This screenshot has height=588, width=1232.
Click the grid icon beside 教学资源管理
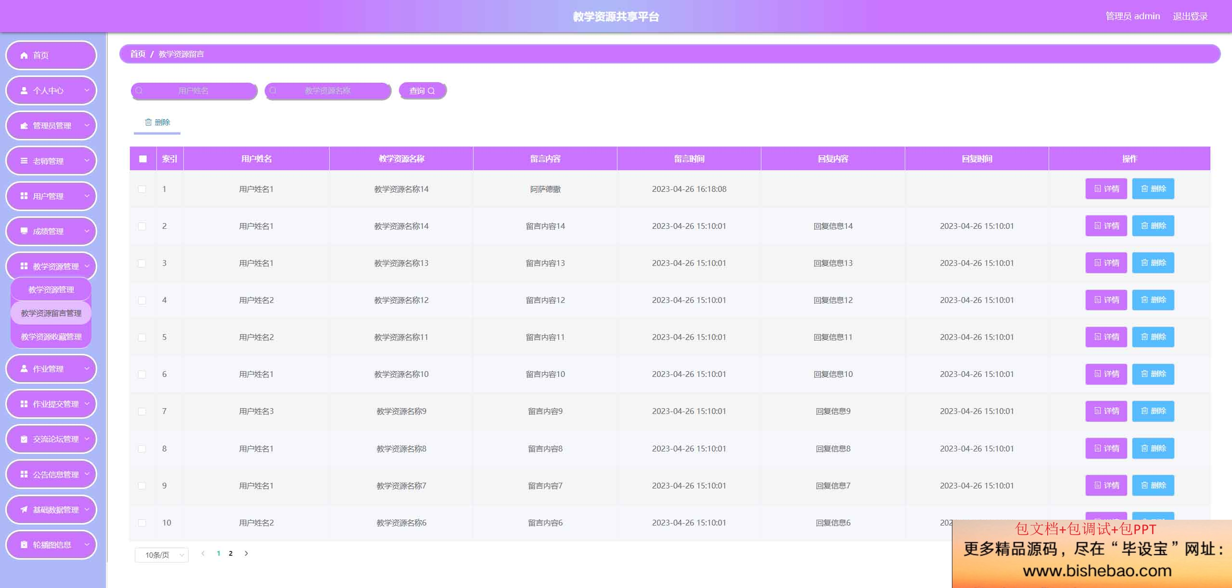[x=24, y=266]
